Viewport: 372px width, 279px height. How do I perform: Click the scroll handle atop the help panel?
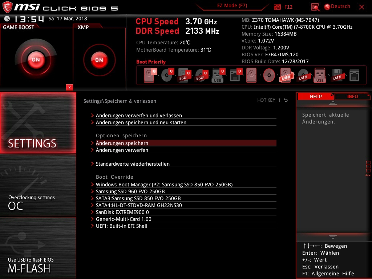click(333, 103)
